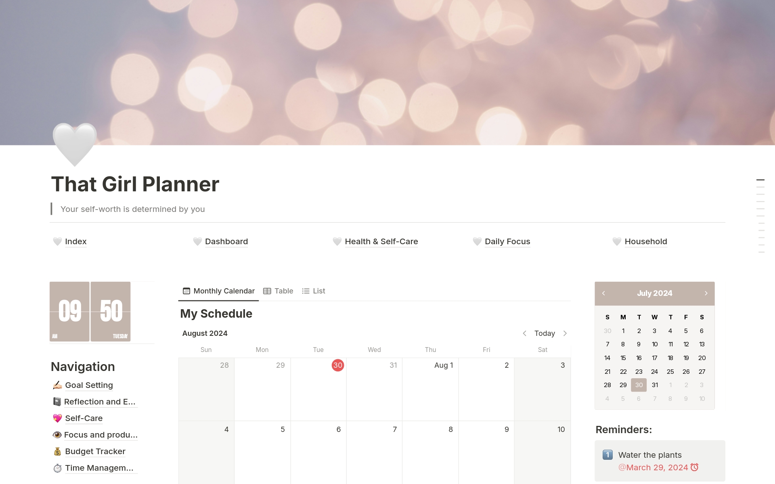
Task: Expand the List view option
Action: click(x=313, y=291)
